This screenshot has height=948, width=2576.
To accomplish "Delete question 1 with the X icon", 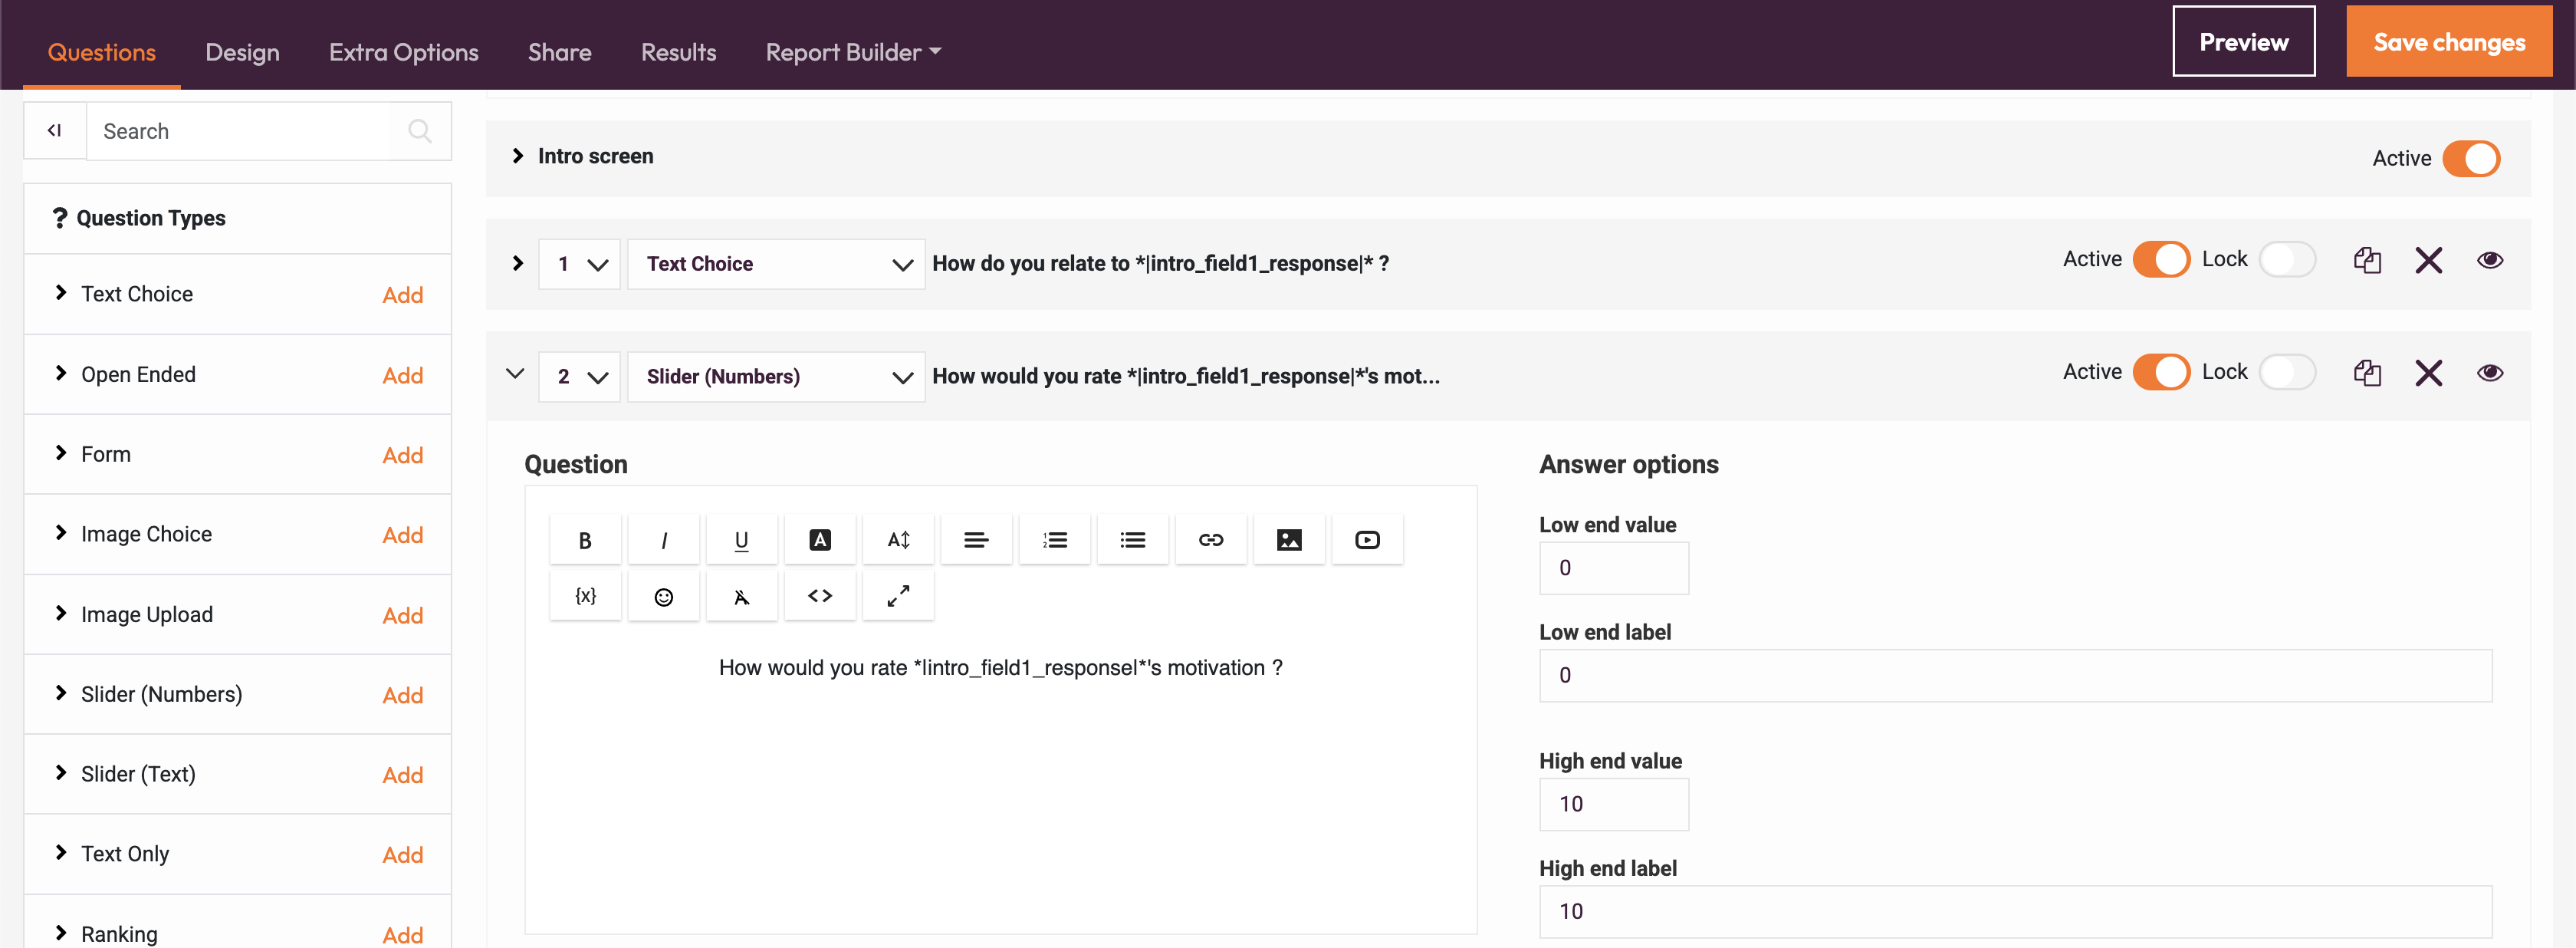I will coord(2428,261).
